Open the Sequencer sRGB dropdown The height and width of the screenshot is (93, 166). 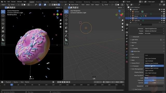coord(154,86)
